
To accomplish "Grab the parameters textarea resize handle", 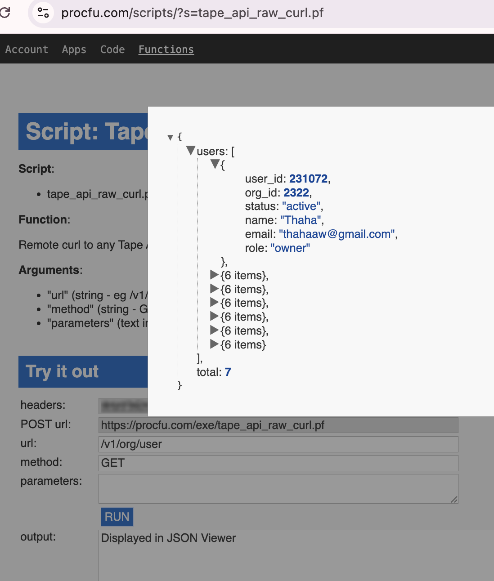I will click(454, 500).
